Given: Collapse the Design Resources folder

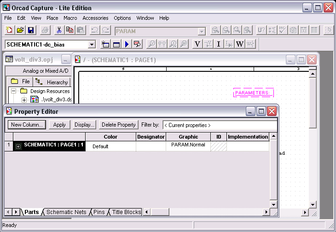Looking at the screenshot, I should (13, 91).
